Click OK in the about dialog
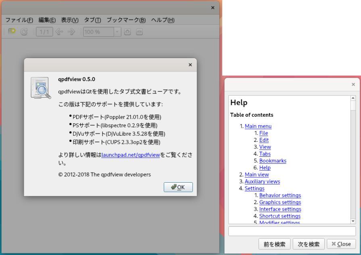Image resolution: width=361 pixels, height=255 pixels. [x=178, y=187]
